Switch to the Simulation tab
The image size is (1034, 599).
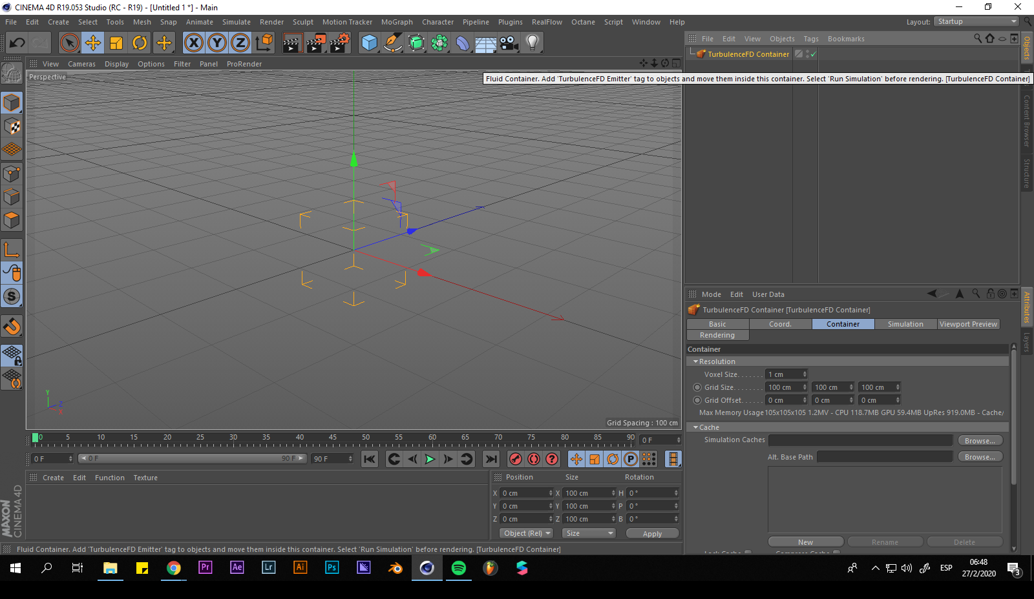point(905,324)
